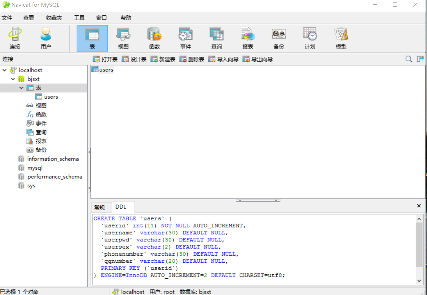Select the 函数 (Function) toolbar button

point(154,38)
